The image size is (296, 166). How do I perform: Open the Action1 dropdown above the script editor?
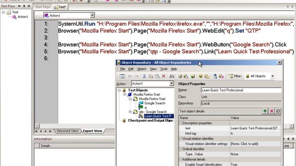point(92,15)
